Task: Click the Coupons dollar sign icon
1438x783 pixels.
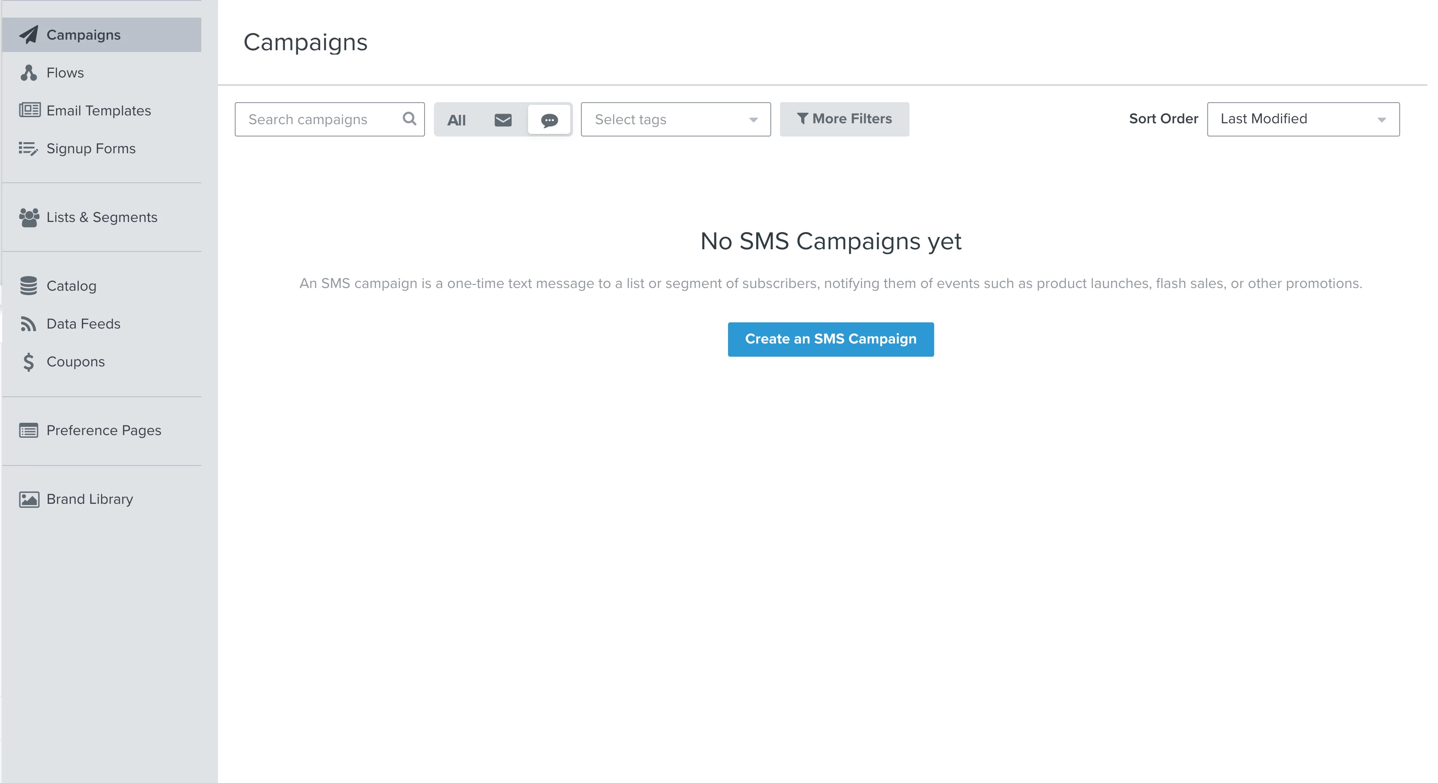Action: (29, 362)
